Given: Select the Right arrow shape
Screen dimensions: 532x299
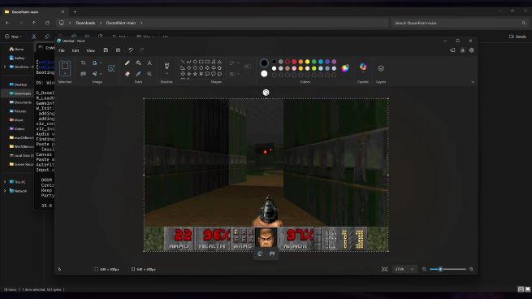Looking at the screenshot, I should tap(207, 68).
